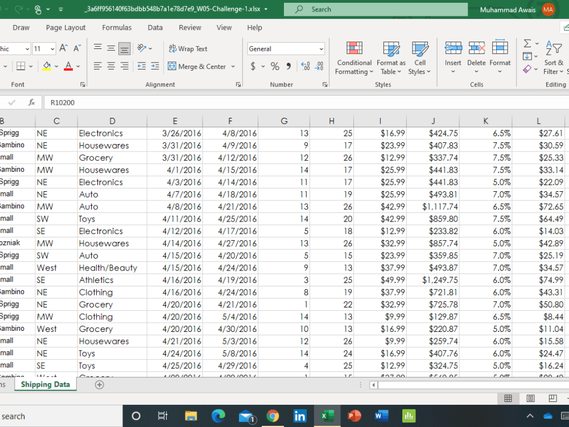
Task: Increase the indent
Action: pos(155,66)
